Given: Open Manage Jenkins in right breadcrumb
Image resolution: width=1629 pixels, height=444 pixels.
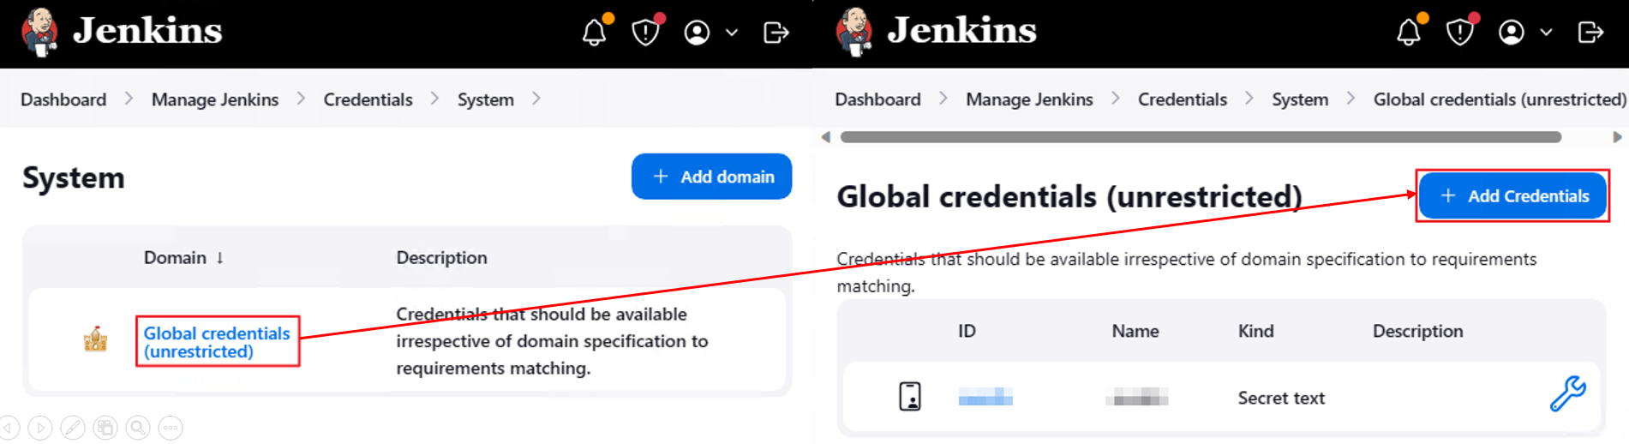Looking at the screenshot, I should [x=1029, y=99].
